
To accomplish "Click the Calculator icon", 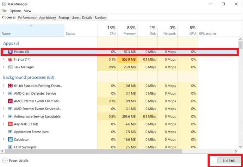I will pos(10,140).
